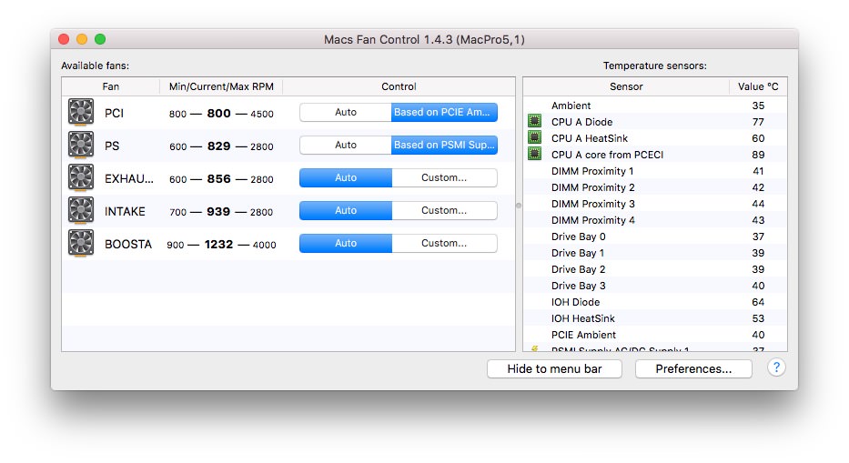Screen dimensions: 849x463
Task: Click Hide to menu bar button
Action: pos(554,368)
